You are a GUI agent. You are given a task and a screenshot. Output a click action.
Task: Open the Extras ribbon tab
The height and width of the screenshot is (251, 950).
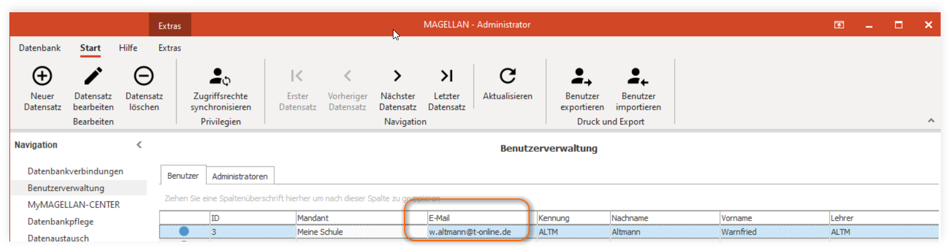[x=170, y=48]
